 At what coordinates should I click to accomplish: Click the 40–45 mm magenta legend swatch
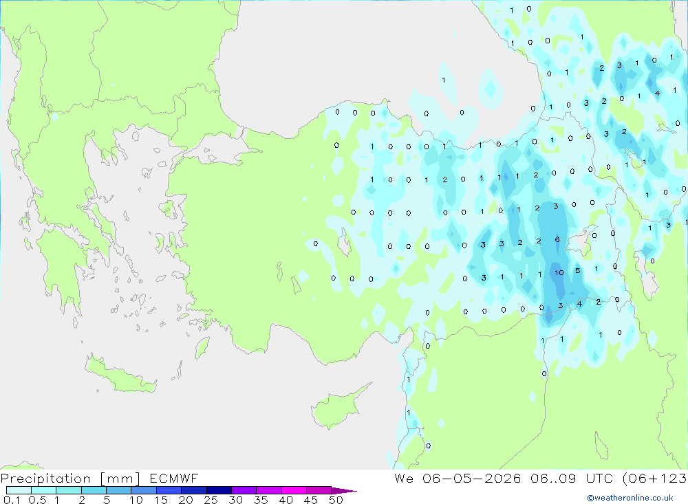click(294, 490)
